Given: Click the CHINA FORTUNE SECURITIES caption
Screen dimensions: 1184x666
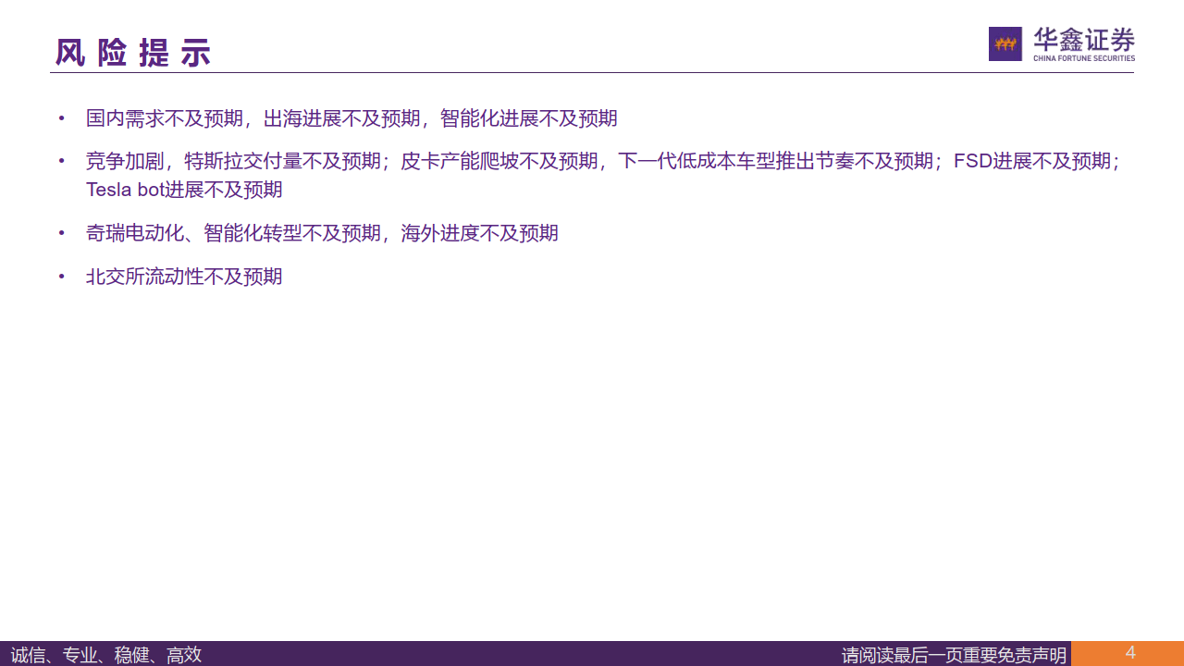Looking at the screenshot, I should [1084, 58].
